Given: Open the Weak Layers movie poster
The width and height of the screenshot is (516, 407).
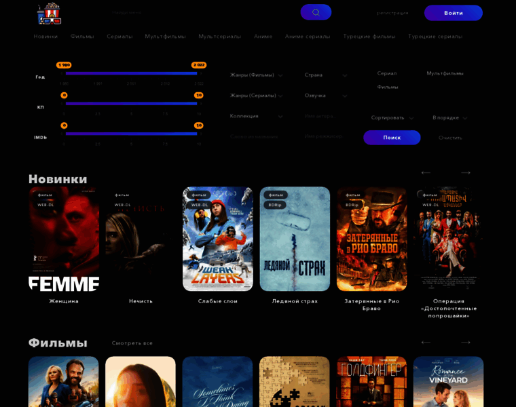Looking at the screenshot, I should (x=218, y=239).
